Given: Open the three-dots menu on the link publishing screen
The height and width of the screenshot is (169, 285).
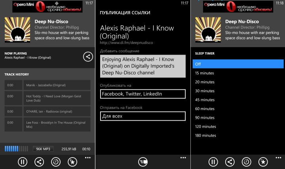Looking at the screenshot, I should coord(183,158).
